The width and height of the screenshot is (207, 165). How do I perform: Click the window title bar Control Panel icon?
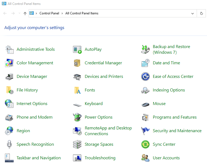pos(4,4)
